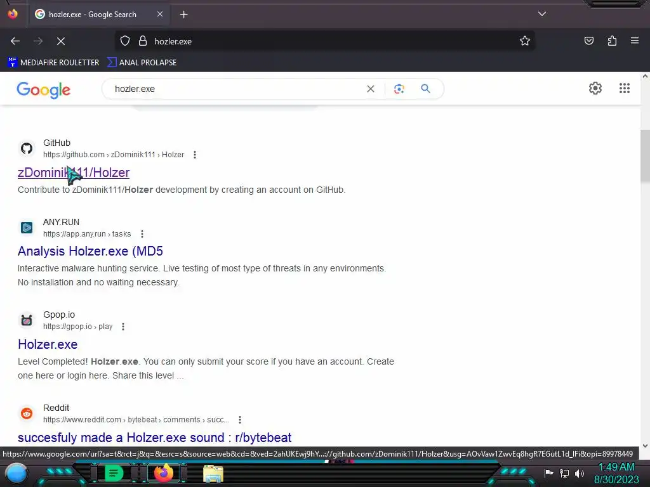Open Analysis Holzer.exe (MD5 result
The image size is (650, 487).
pos(90,251)
